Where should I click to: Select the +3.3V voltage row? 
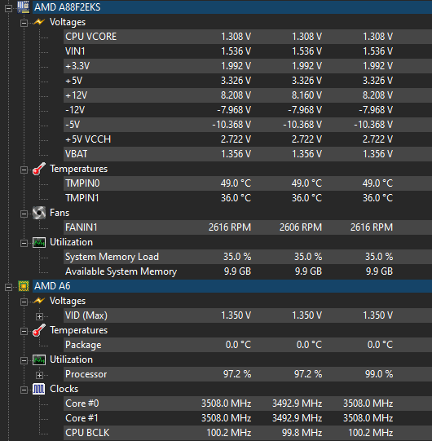(x=248, y=66)
